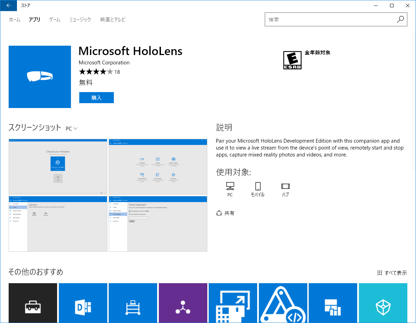Open the dark toolbox app tile
The image size is (416, 323).
click(x=33, y=303)
